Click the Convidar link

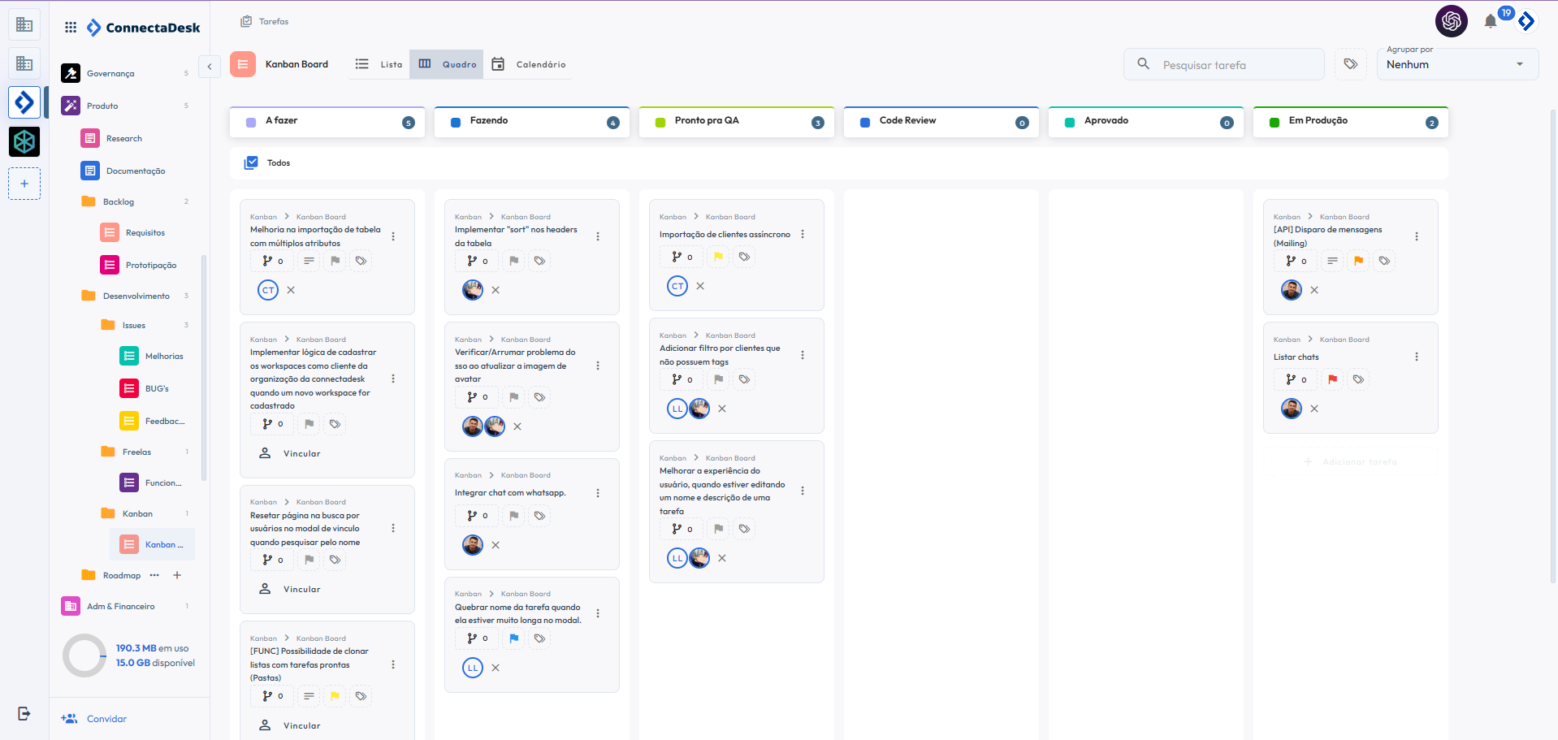(106, 719)
